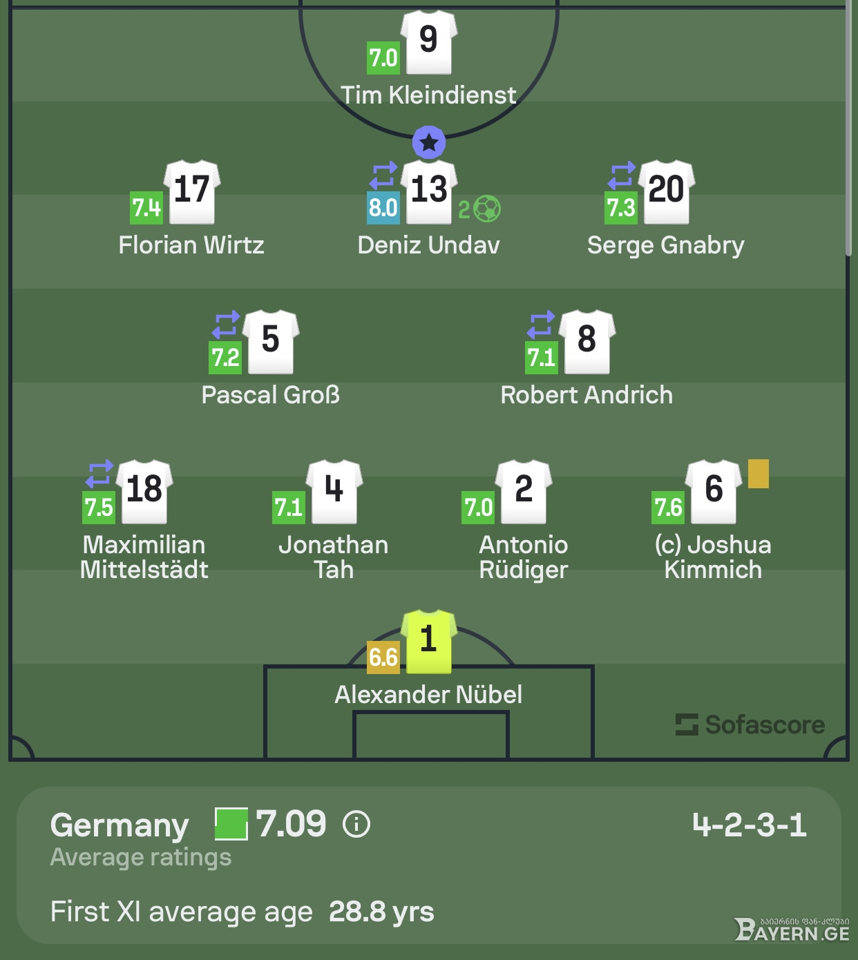Click the 4-2-3-1 formation label
Screen dimensions: 858x960
[x=750, y=825]
